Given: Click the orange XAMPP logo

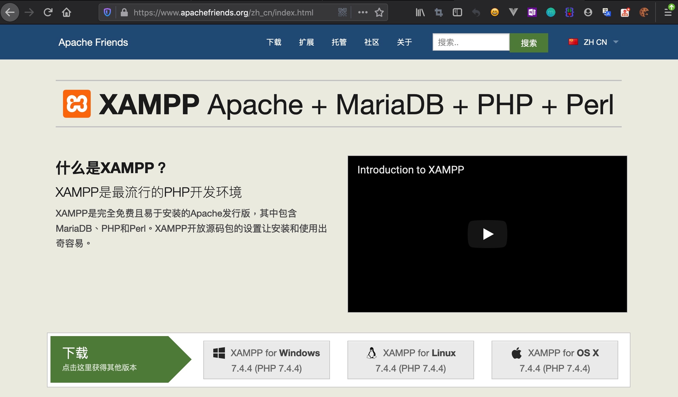Looking at the screenshot, I should click(77, 104).
